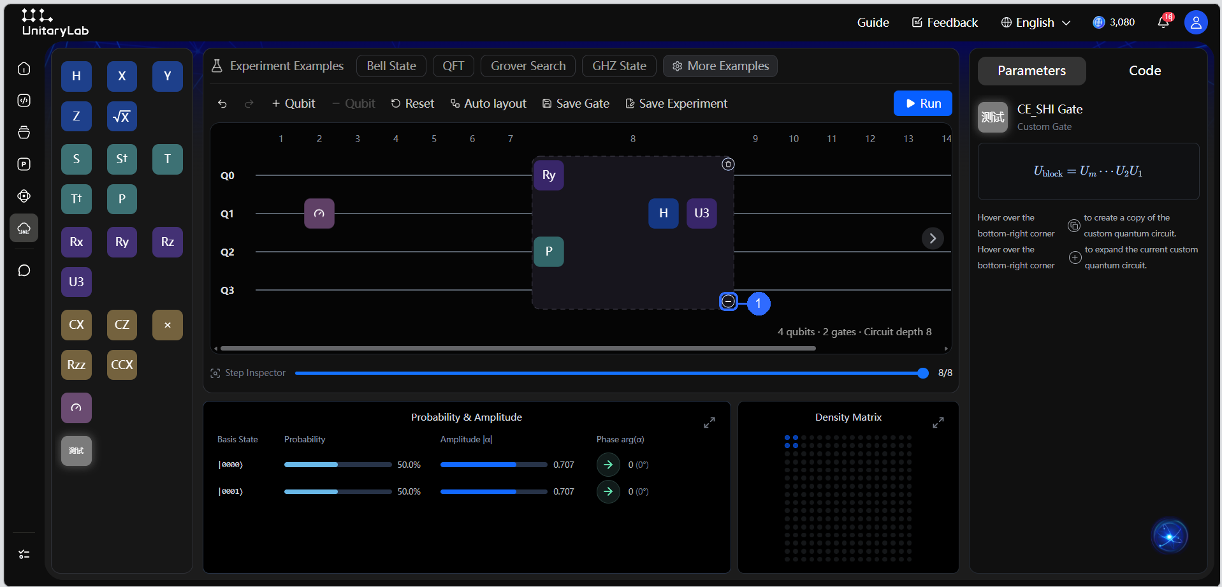This screenshot has height=587, width=1222.
Task: Open the English language dropdown
Action: tap(1036, 22)
